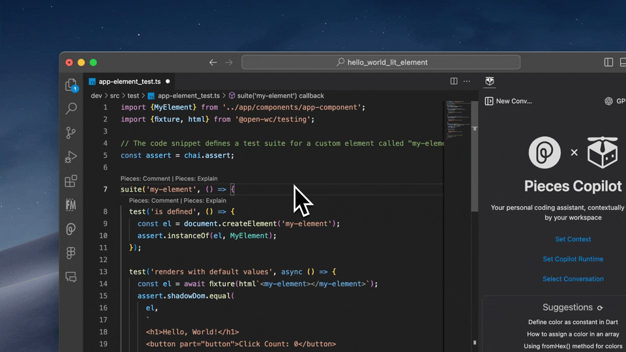Click the code minimap
Image resolution: width=626 pixels, height=352 pixels.
[x=458, y=120]
